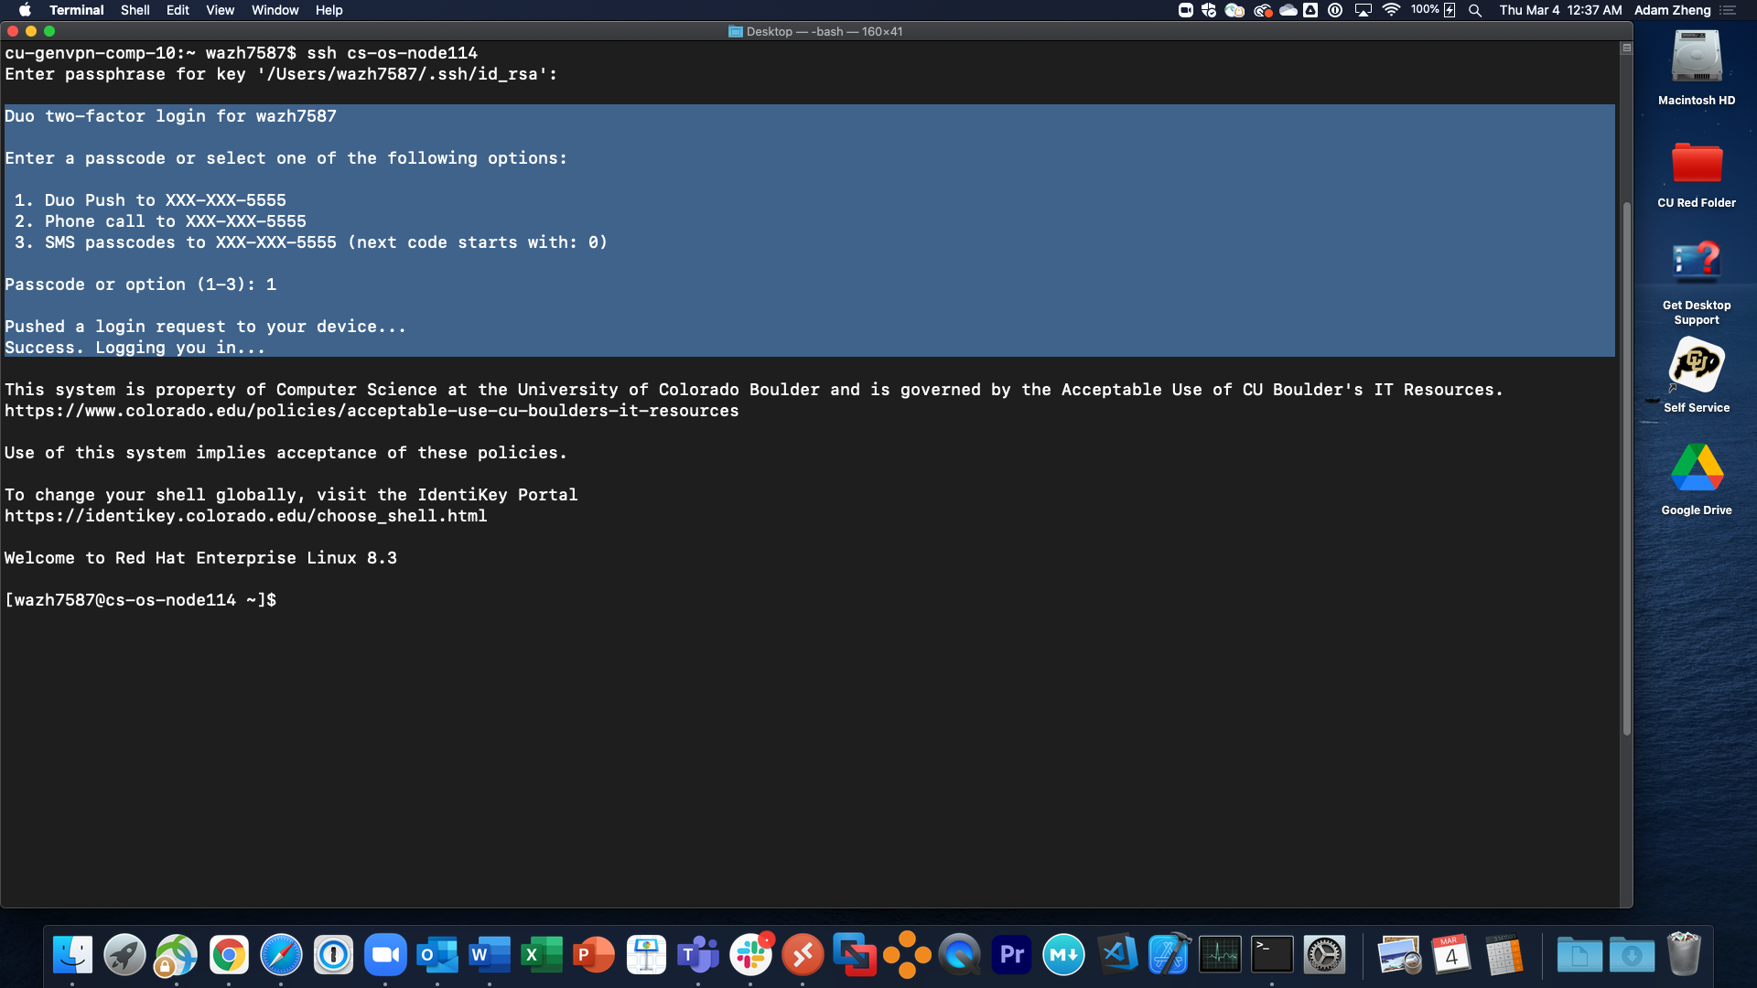The height and width of the screenshot is (988, 1757).
Task: Open Slack from the Dock
Action: click(750, 956)
